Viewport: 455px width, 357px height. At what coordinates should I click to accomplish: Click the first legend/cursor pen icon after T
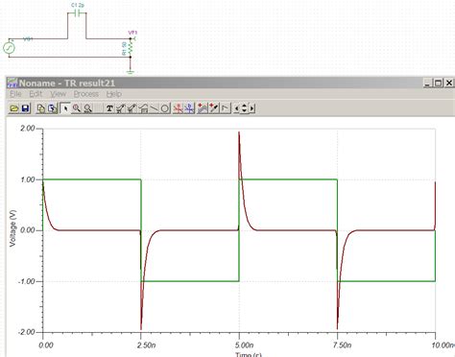[120, 108]
